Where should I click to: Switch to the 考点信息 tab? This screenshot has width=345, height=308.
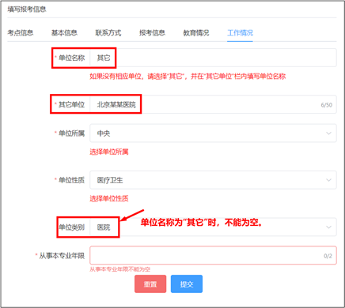point(21,32)
